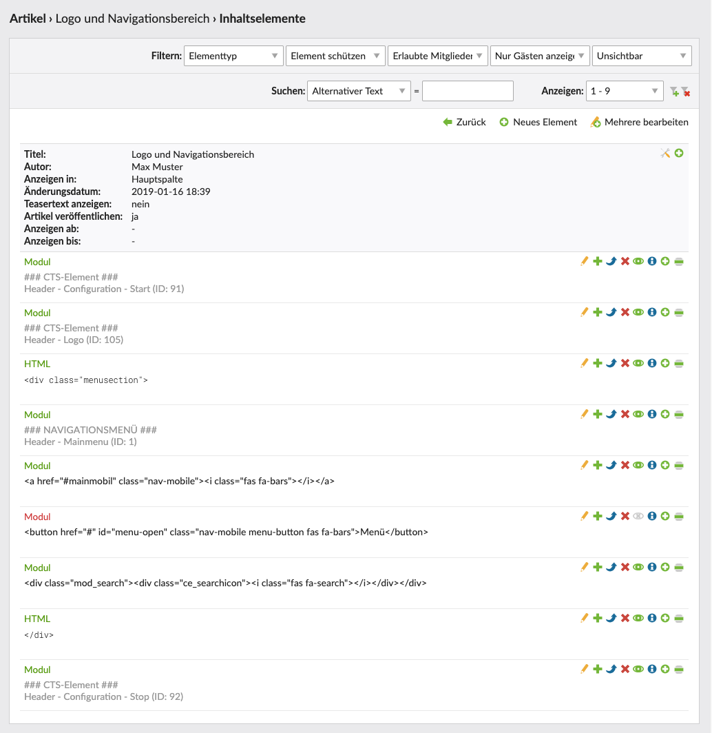This screenshot has height=733, width=712.
Task: Edit the Header - Logo module element
Action: pyautogui.click(x=585, y=312)
